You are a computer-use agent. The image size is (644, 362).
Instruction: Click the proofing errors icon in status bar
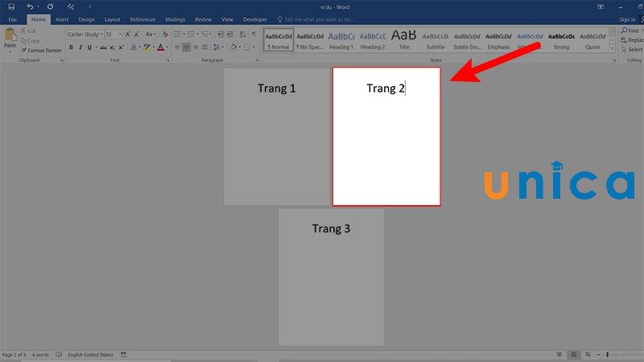tap(59, 355)
